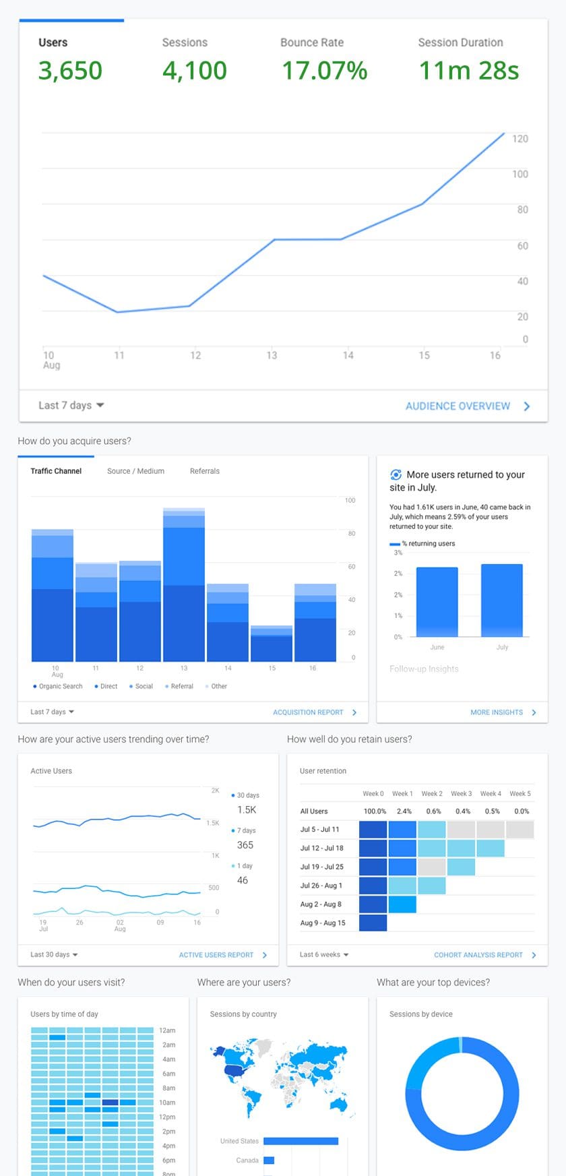Click the Audience Overview chevron arrow
The image size is (566, 1176).
coord(527,406)
